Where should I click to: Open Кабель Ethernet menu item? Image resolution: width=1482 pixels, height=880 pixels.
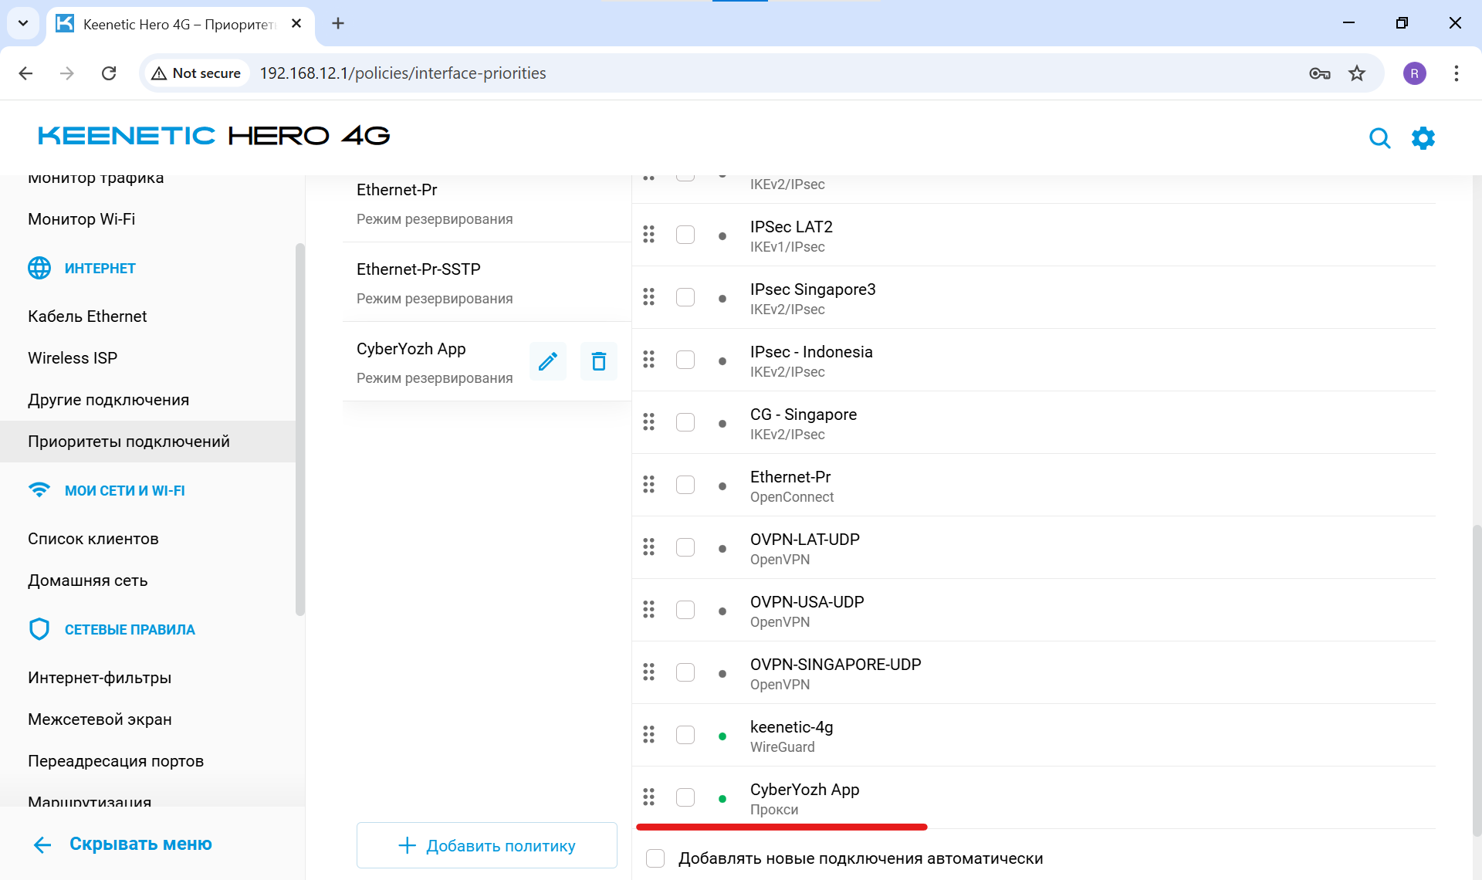pos(87,316)
